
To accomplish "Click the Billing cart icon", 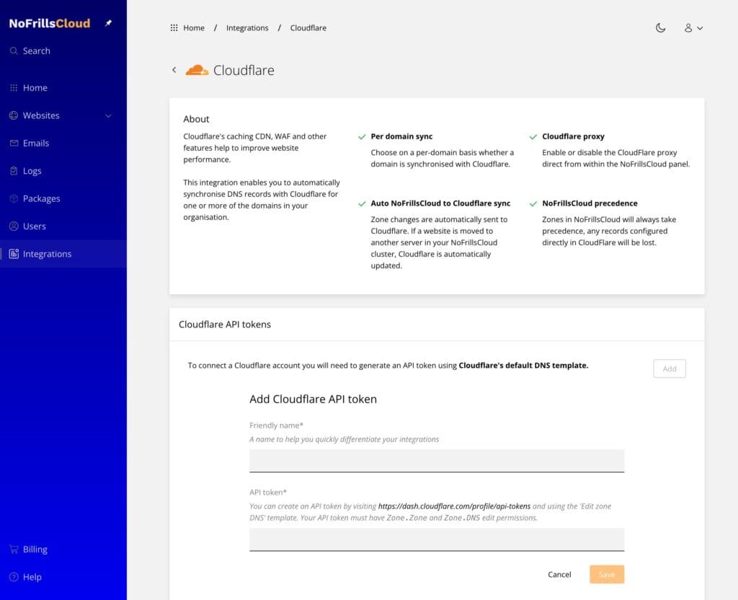I will (14, 550).
